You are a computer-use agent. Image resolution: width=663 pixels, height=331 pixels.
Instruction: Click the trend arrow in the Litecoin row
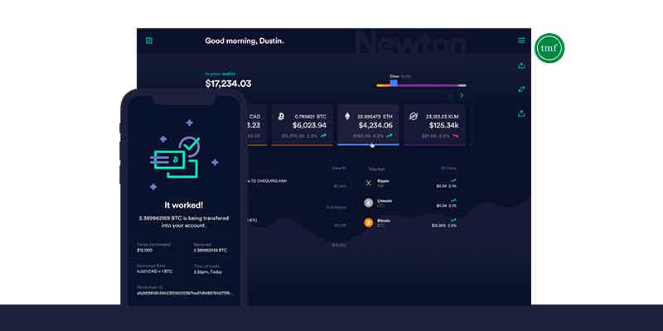click(453, 200)
